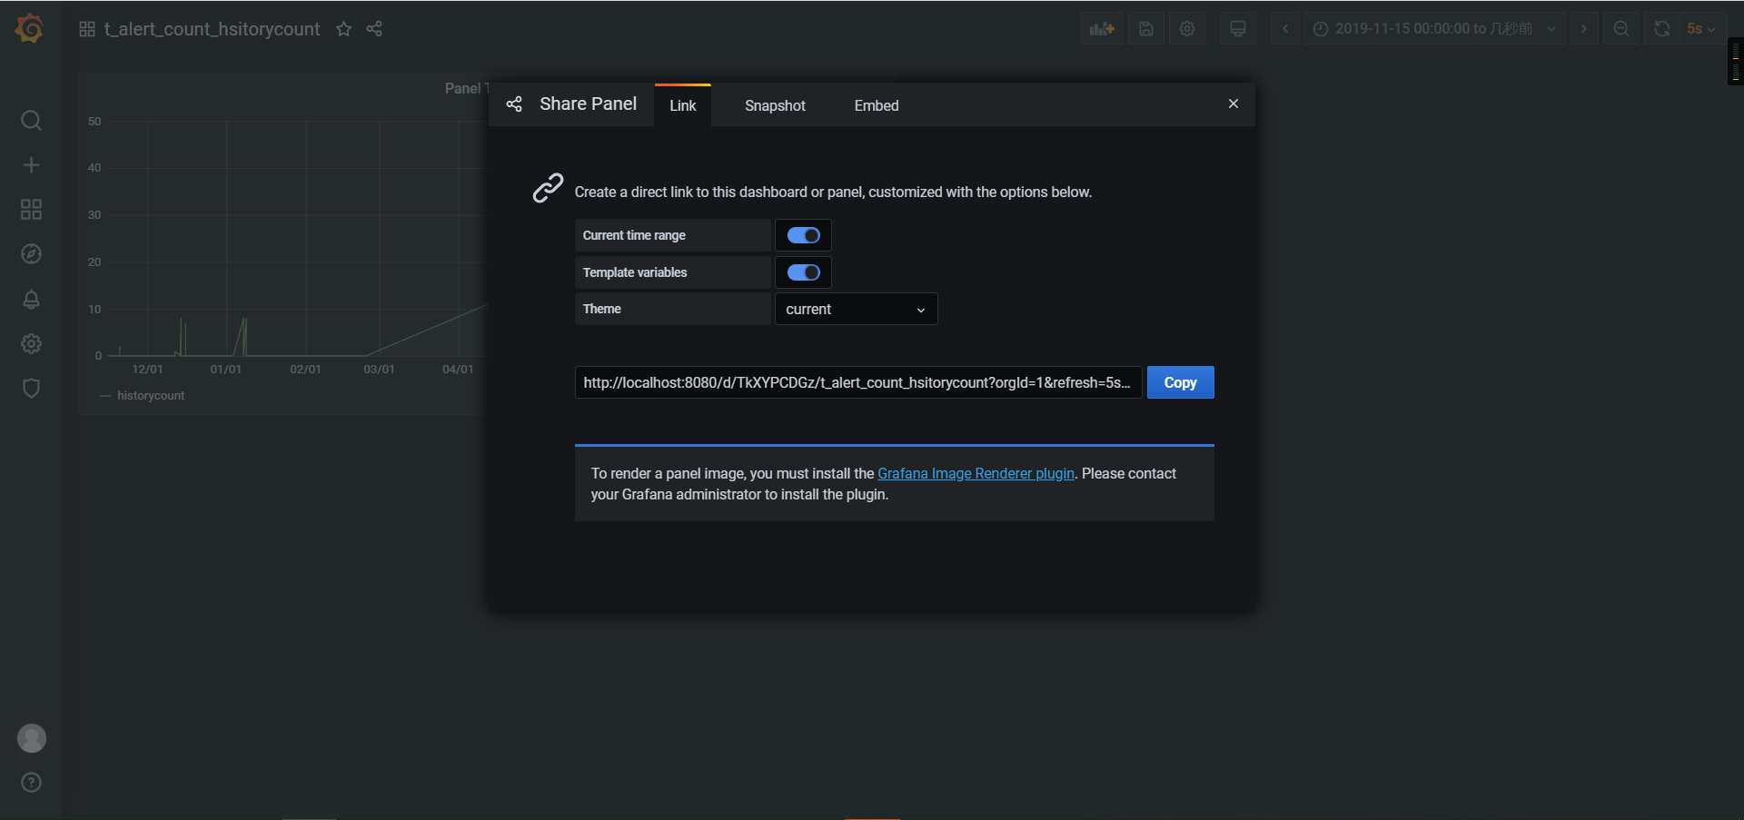Disable the Current time range toggle

pos(803,235)
